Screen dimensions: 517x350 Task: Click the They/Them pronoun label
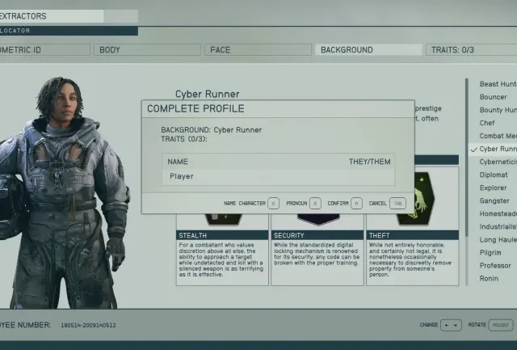369,162
